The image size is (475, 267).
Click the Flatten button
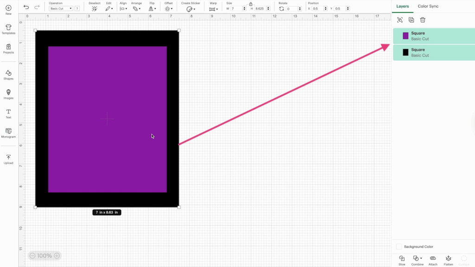[449, 260]
